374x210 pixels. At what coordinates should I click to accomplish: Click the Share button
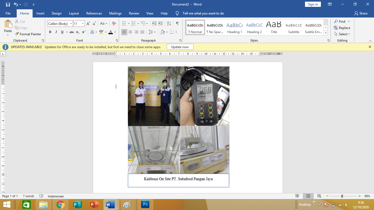point(361,13)
